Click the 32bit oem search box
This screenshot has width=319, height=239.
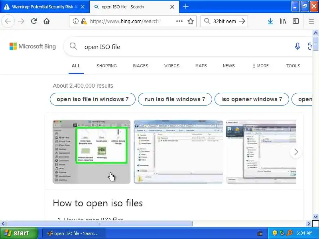pos(224,21)
